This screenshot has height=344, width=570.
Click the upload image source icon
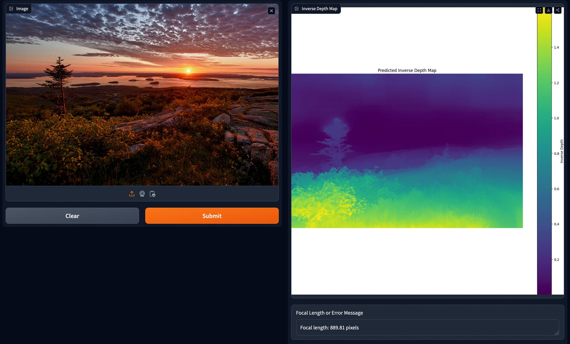point(132,194)
